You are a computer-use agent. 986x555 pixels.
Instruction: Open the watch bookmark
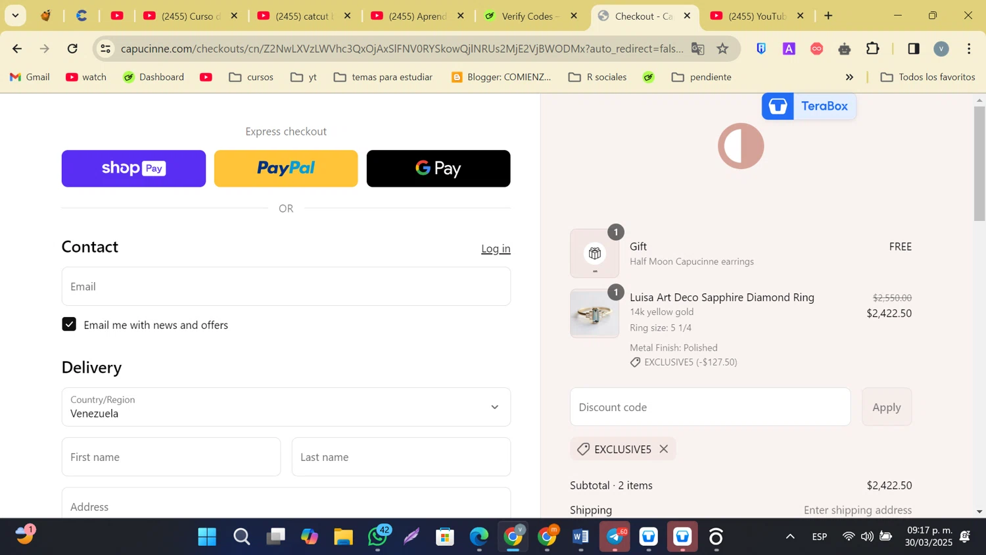[x=86, y=77]
